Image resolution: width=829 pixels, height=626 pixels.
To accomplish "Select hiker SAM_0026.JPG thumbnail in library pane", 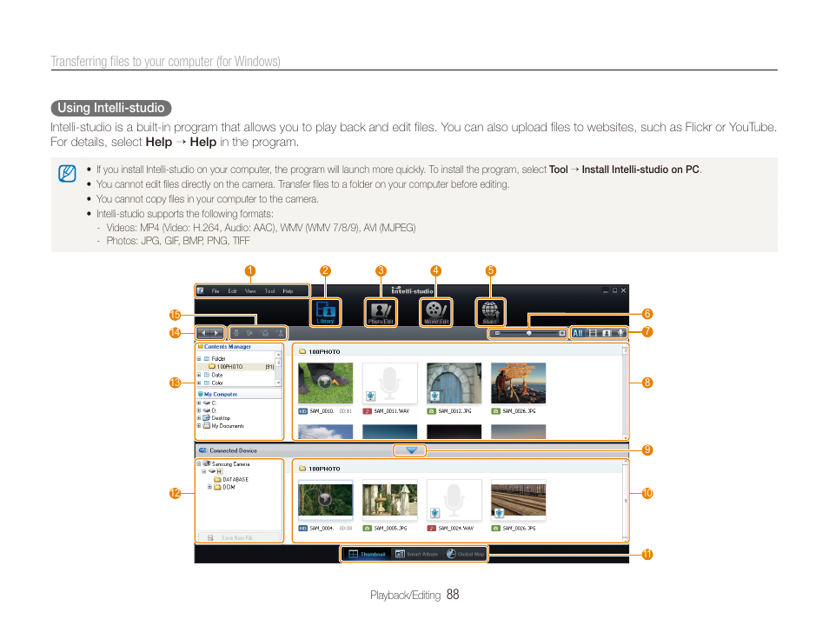I will point(518,383).
